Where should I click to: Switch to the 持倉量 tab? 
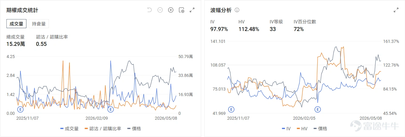(x=39, y=24)
